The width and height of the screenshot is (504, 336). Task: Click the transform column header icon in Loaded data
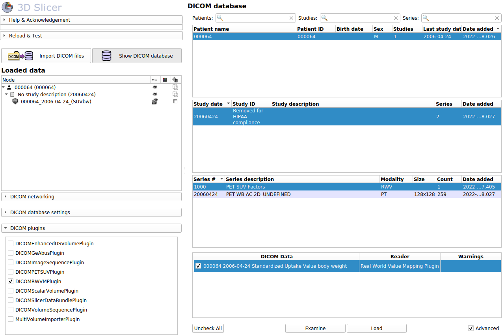pyautogui.click(x=175, y=80)
